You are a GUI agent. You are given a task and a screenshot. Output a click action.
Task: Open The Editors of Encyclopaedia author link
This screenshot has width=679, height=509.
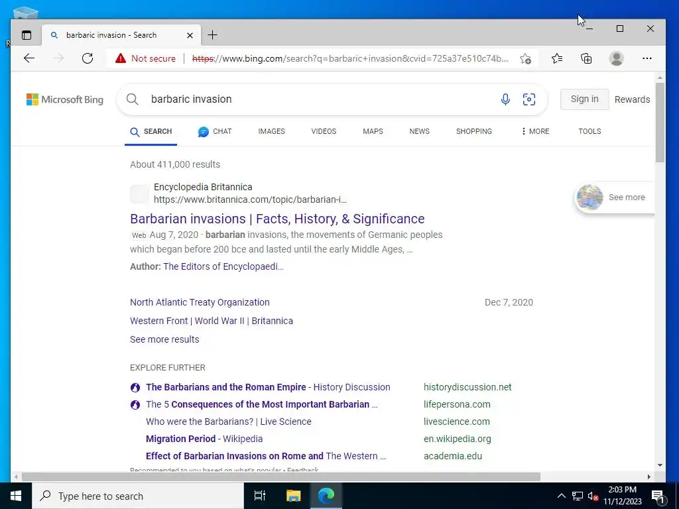(x=223, y=266)
